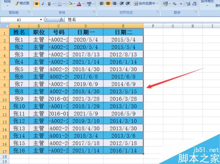Viewport: 220px width, 164px height.
Task: Click the Format Painter brush icon
Action: click(17, 3)
